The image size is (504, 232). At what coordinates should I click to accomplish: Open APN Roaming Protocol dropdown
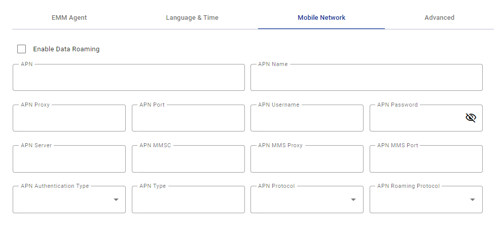[x=426, y=200]
